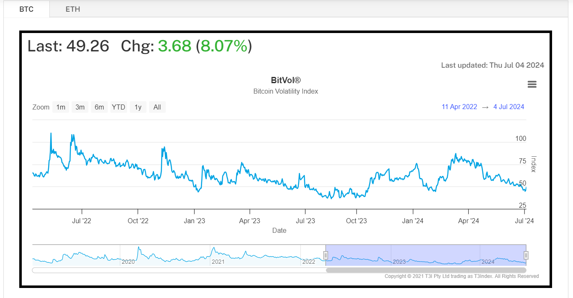Image resolution: width=573 pixels, height=298 pixels.
Task: Click the Date axis title
Action: pos(279,230)
